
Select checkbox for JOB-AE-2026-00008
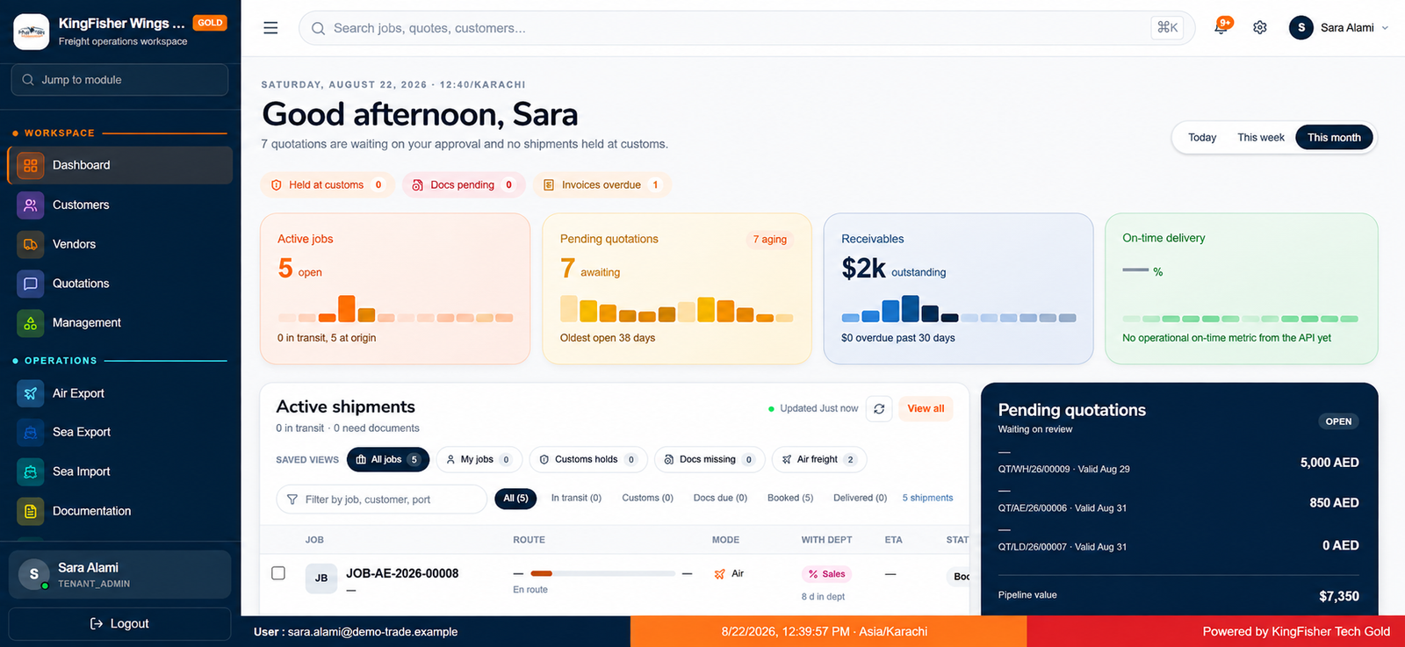[278, 573]
